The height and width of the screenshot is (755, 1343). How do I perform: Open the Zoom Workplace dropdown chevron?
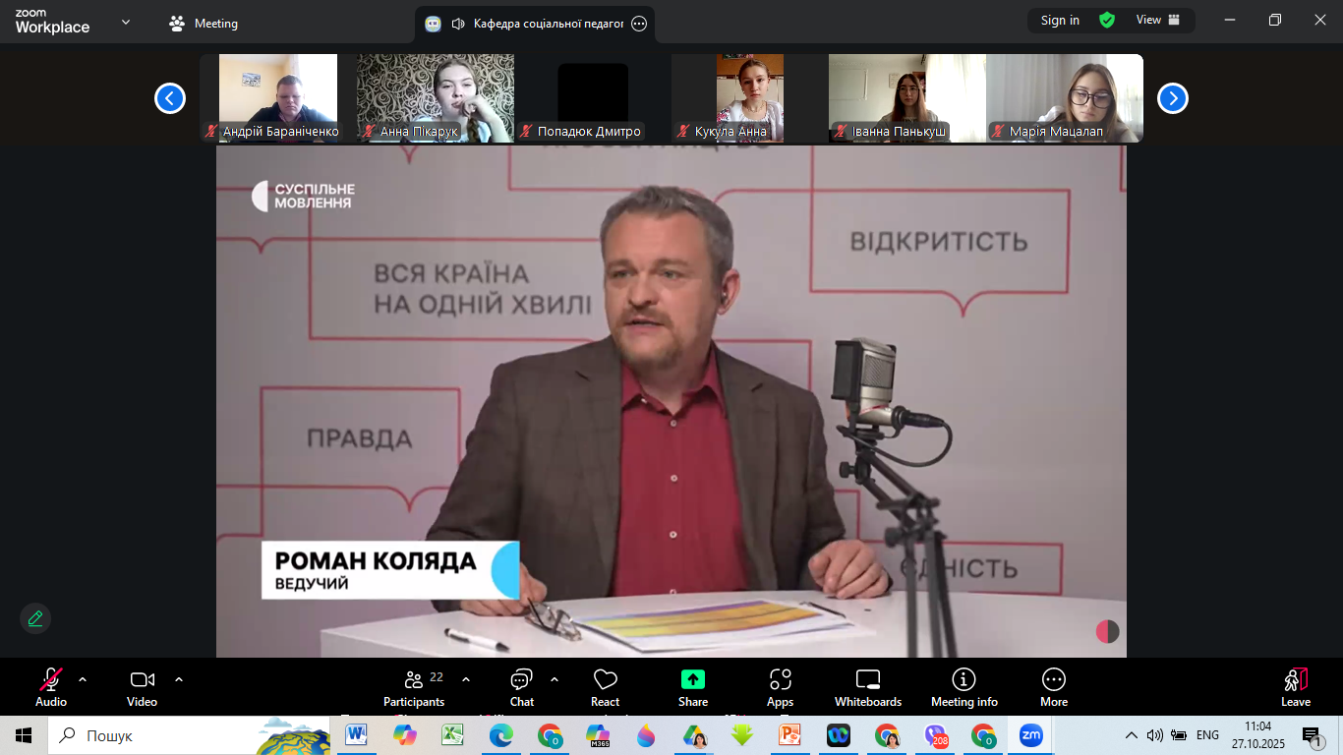point(126,22)
